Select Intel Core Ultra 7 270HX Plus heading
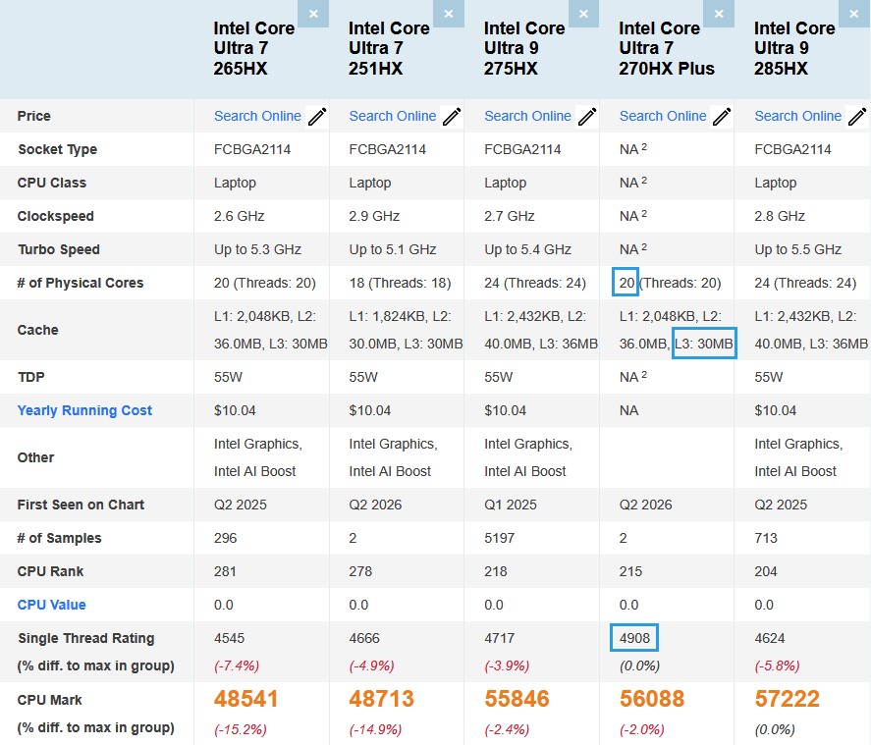Image resolution: width=871 pixels, height=745 pixels. (x=667, y=48)
